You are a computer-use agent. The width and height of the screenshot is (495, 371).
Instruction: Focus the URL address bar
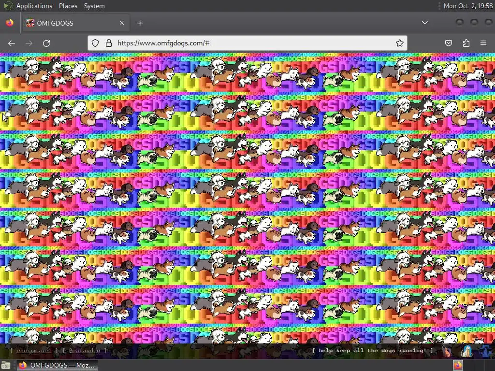[247, 43]
